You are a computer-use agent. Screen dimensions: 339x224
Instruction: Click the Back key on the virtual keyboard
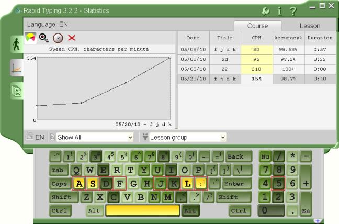pyautogui.click(x=239, y=156)
